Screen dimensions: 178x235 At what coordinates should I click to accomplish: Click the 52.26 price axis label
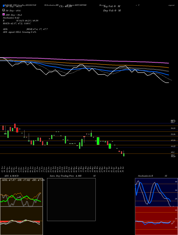pos(173,134)
